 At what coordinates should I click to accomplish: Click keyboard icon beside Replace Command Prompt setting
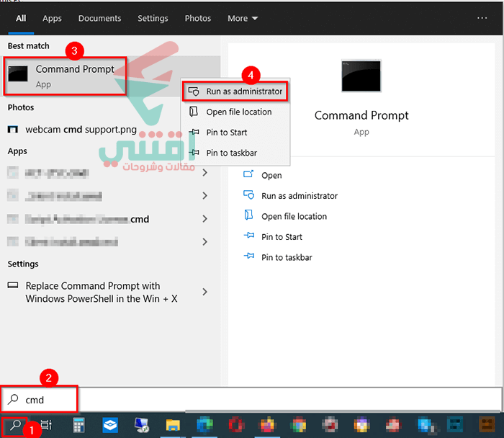coord(13,285)
